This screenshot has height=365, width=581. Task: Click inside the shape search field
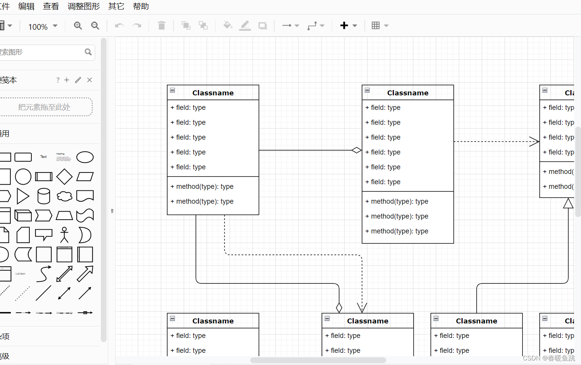[42, 52]
